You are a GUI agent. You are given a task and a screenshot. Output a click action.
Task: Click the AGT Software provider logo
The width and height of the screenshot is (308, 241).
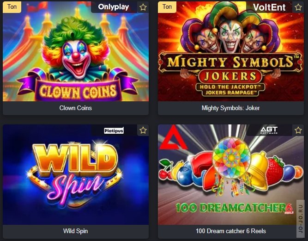click(269, 130)
